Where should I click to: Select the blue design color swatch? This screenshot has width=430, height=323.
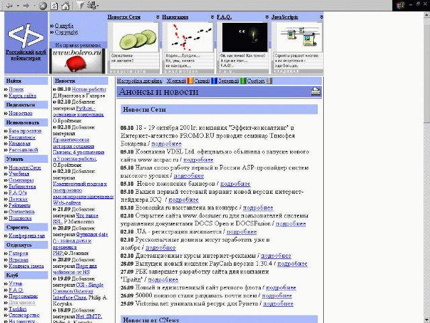(214, 81)
